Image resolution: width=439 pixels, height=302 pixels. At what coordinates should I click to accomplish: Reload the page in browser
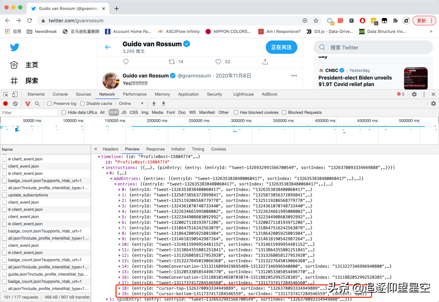(29, 20)
